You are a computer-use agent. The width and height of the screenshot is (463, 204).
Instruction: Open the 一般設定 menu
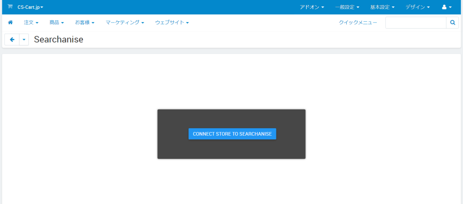click(347, 7)
